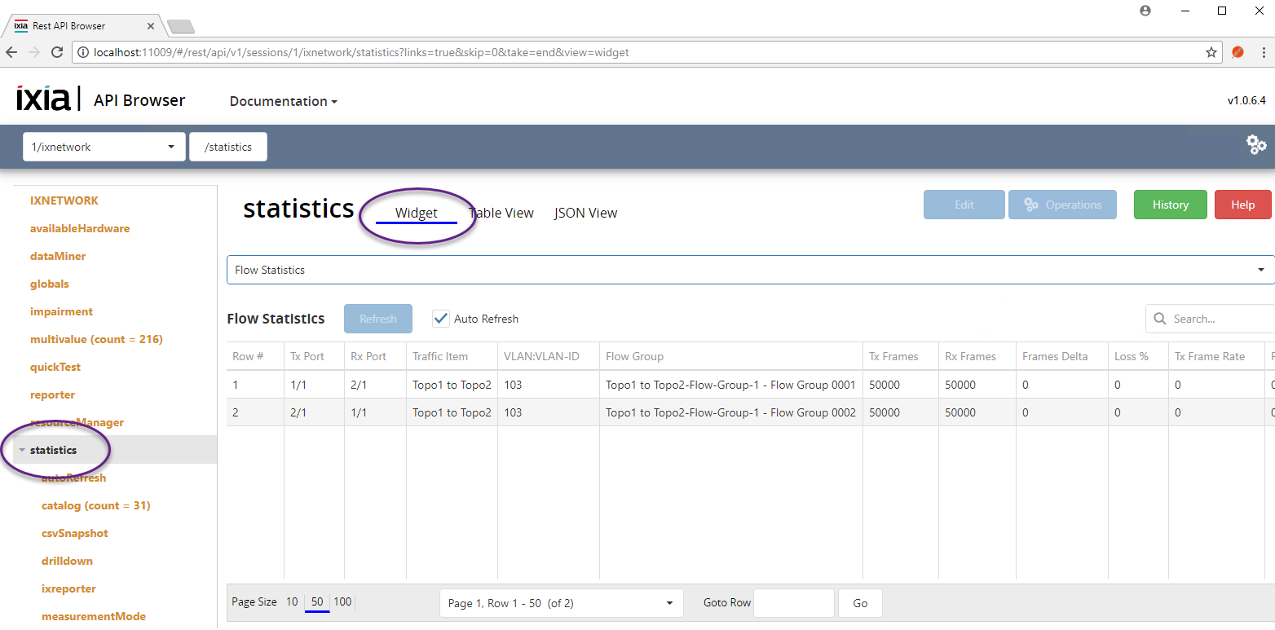This screenshot has height=630, width=1275.
Task: Click the search magnifier icon
Action: (1159, 319)
